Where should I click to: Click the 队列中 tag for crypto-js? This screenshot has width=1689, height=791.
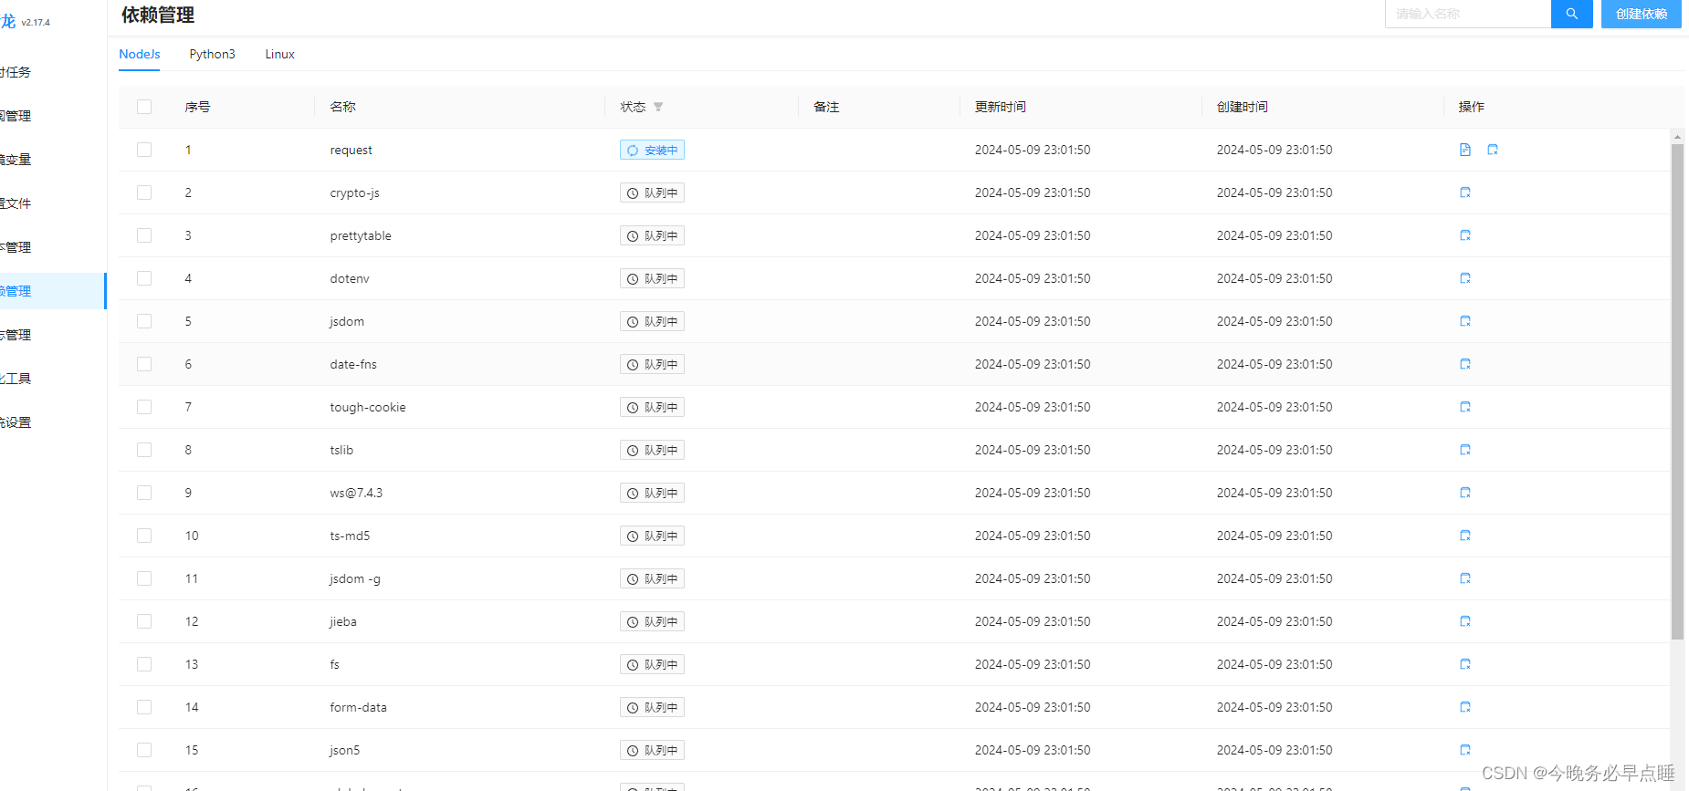pyautogui.click(x=652, y=193)
